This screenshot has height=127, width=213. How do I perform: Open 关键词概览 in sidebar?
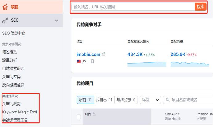11,104
